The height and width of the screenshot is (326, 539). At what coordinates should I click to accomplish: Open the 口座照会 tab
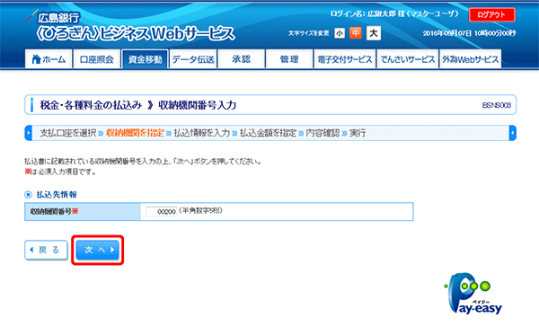[x=97, y=59]
